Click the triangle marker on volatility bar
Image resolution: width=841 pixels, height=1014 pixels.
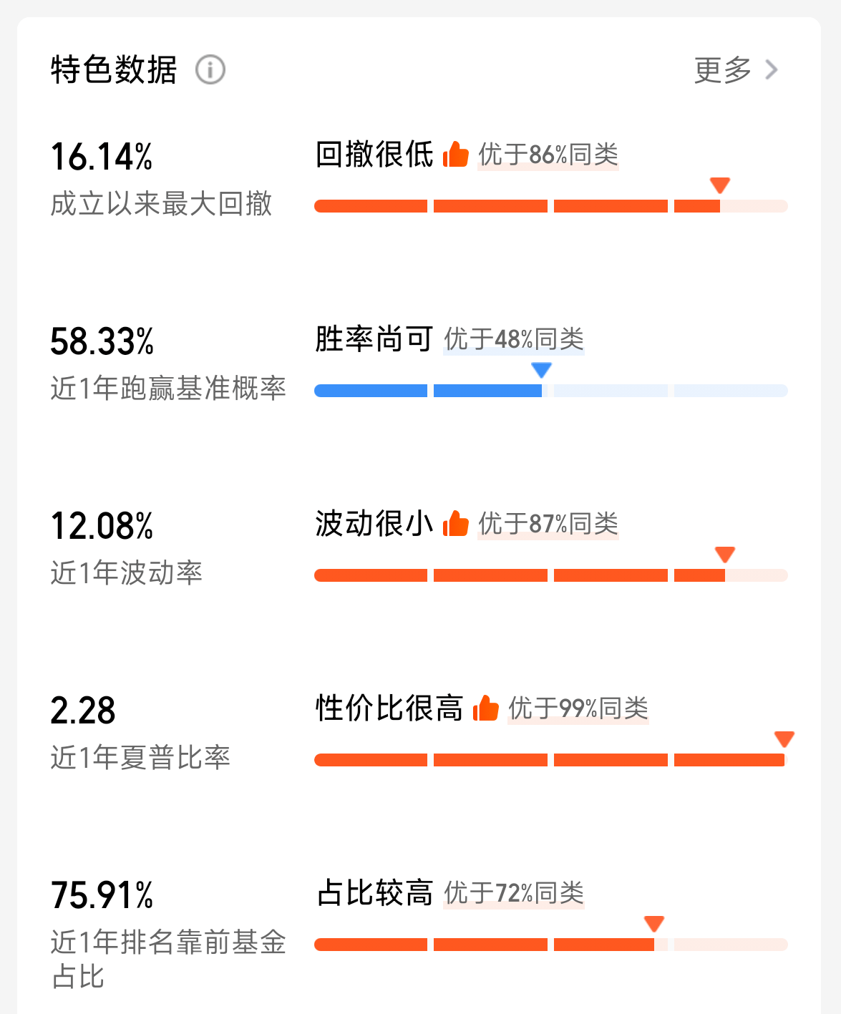[x=725, y=555]
